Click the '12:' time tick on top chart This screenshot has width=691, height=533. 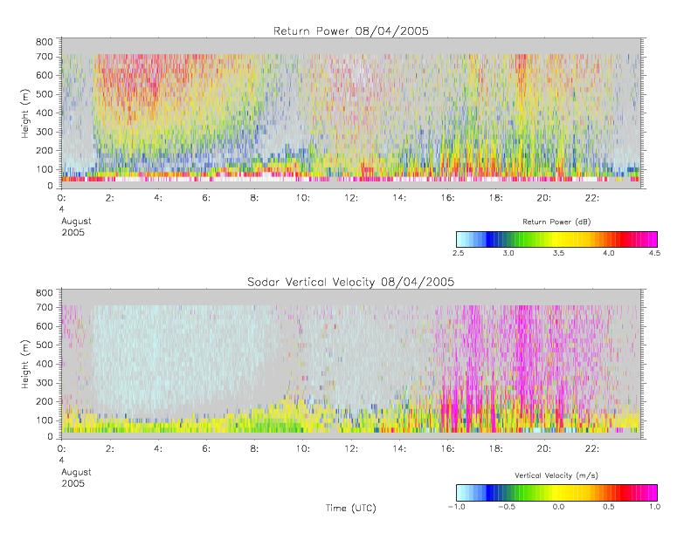click(351, 198)
